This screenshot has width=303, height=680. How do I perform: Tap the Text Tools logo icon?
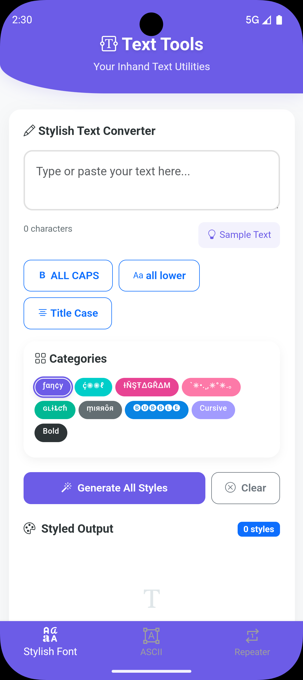click(x=109, y=44)
